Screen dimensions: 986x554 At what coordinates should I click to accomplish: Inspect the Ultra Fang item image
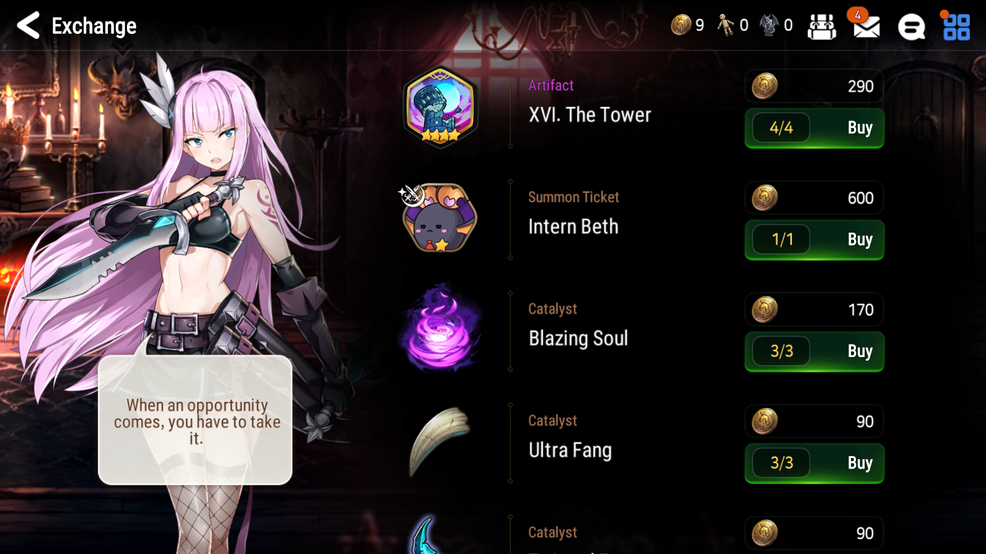click(439, 441)
